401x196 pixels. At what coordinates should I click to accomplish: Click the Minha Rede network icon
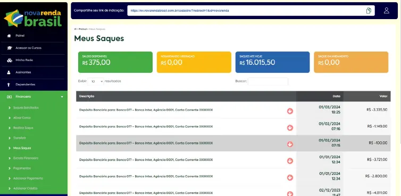coord(10,61)
